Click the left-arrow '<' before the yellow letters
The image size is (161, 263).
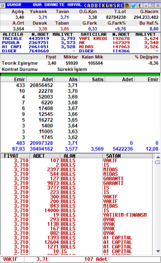coord(85,6)
